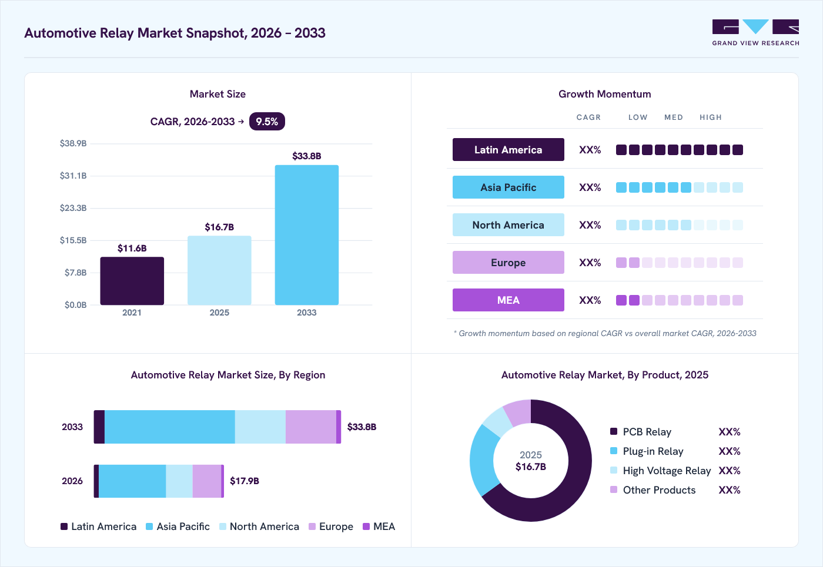Click the MEA legend swatch under regional bars

pos(366,526)
